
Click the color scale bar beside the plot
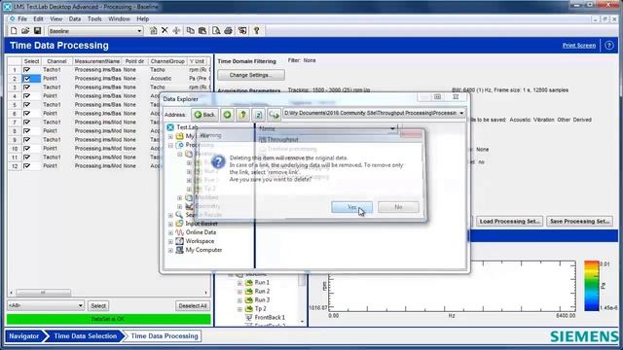(591, 286)
